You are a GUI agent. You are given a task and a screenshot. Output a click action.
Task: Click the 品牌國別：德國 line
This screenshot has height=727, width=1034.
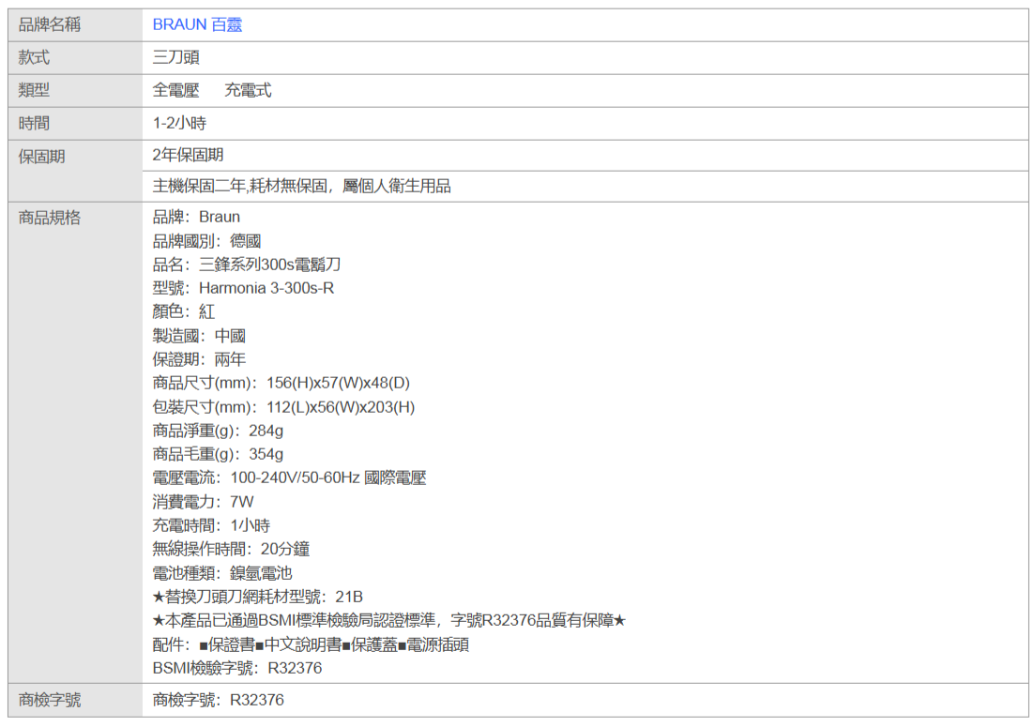[206, 241]
